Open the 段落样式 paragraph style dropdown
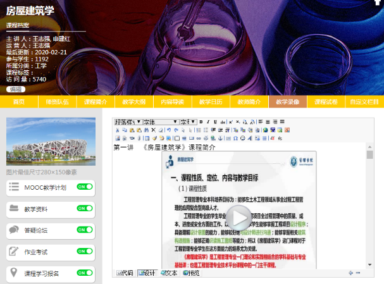The height and width of the screenshot is (284, 384). coord(127,121)
